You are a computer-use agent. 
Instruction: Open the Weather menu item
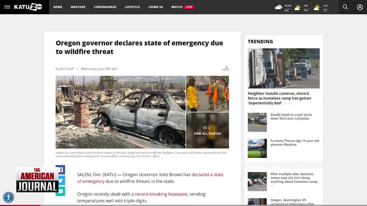78,7
